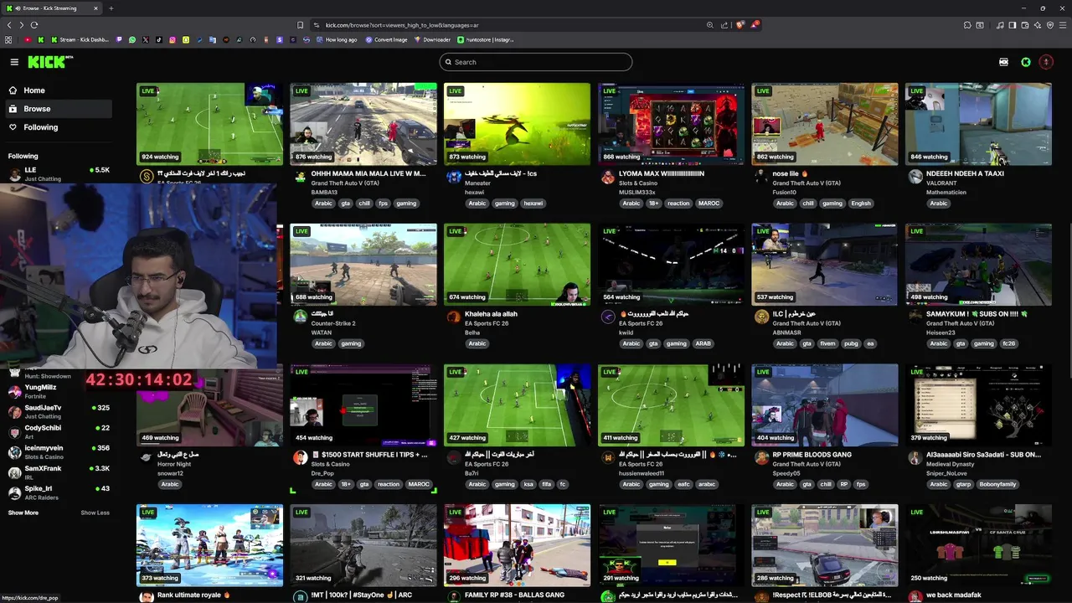Open YungMillz channel in sidebar
The image size is (1072, 603).
(x=59, y=391)
